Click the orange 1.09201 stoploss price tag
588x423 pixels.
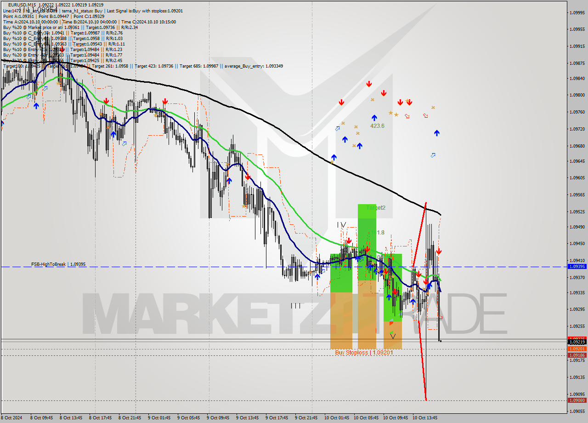577,349
